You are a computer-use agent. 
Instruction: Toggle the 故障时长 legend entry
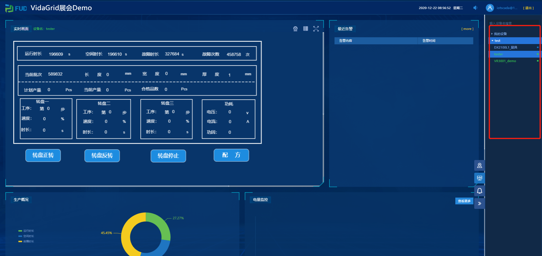click(x=26, y=242)
